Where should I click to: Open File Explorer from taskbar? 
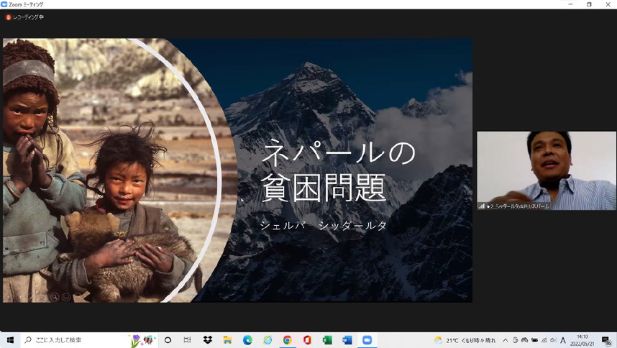click(227, 340)
